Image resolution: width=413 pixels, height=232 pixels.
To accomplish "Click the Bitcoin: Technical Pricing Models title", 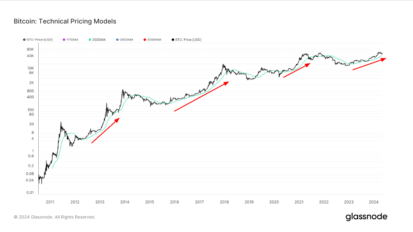I will click(65, 21).
